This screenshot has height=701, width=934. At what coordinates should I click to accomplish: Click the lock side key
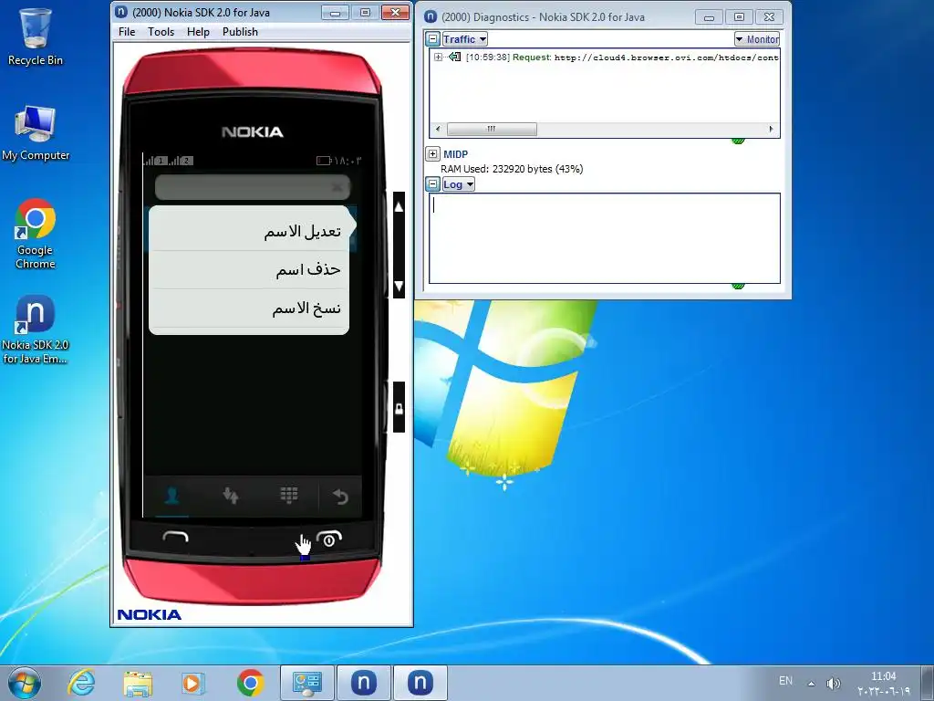pos(400,408)
